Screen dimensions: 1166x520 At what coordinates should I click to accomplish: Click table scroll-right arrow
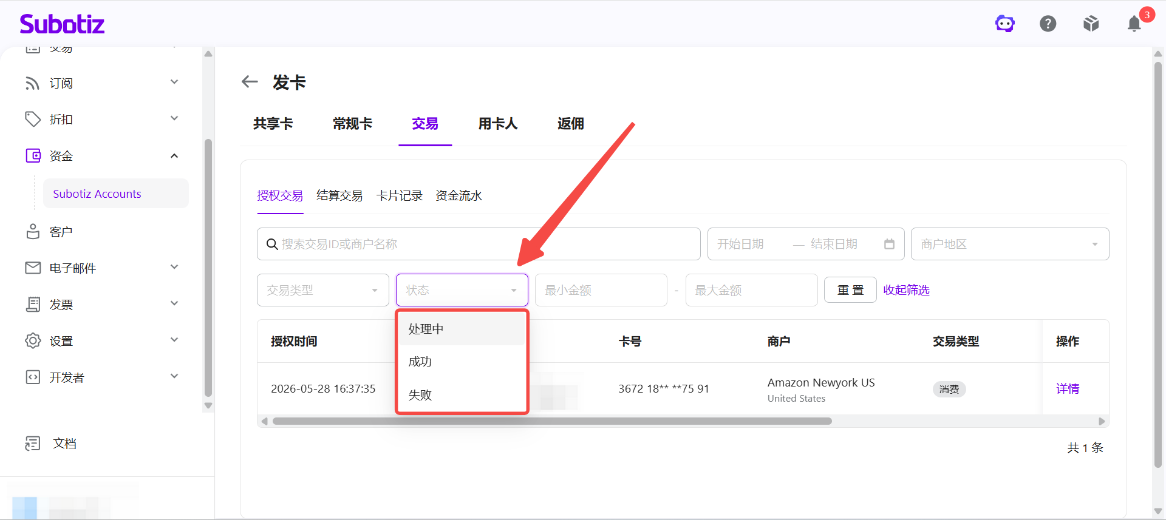1102,421
